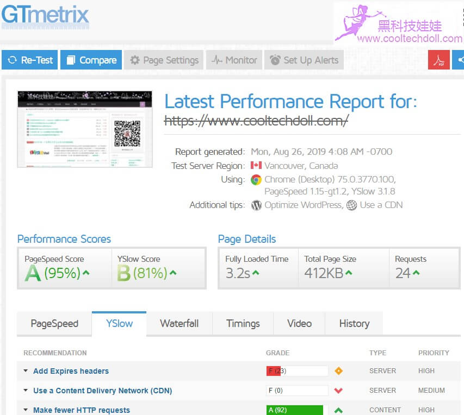This screenshot has width=464, height=415.
Task: Click the YSlow Score B (81%)
Action: point(143,273)
